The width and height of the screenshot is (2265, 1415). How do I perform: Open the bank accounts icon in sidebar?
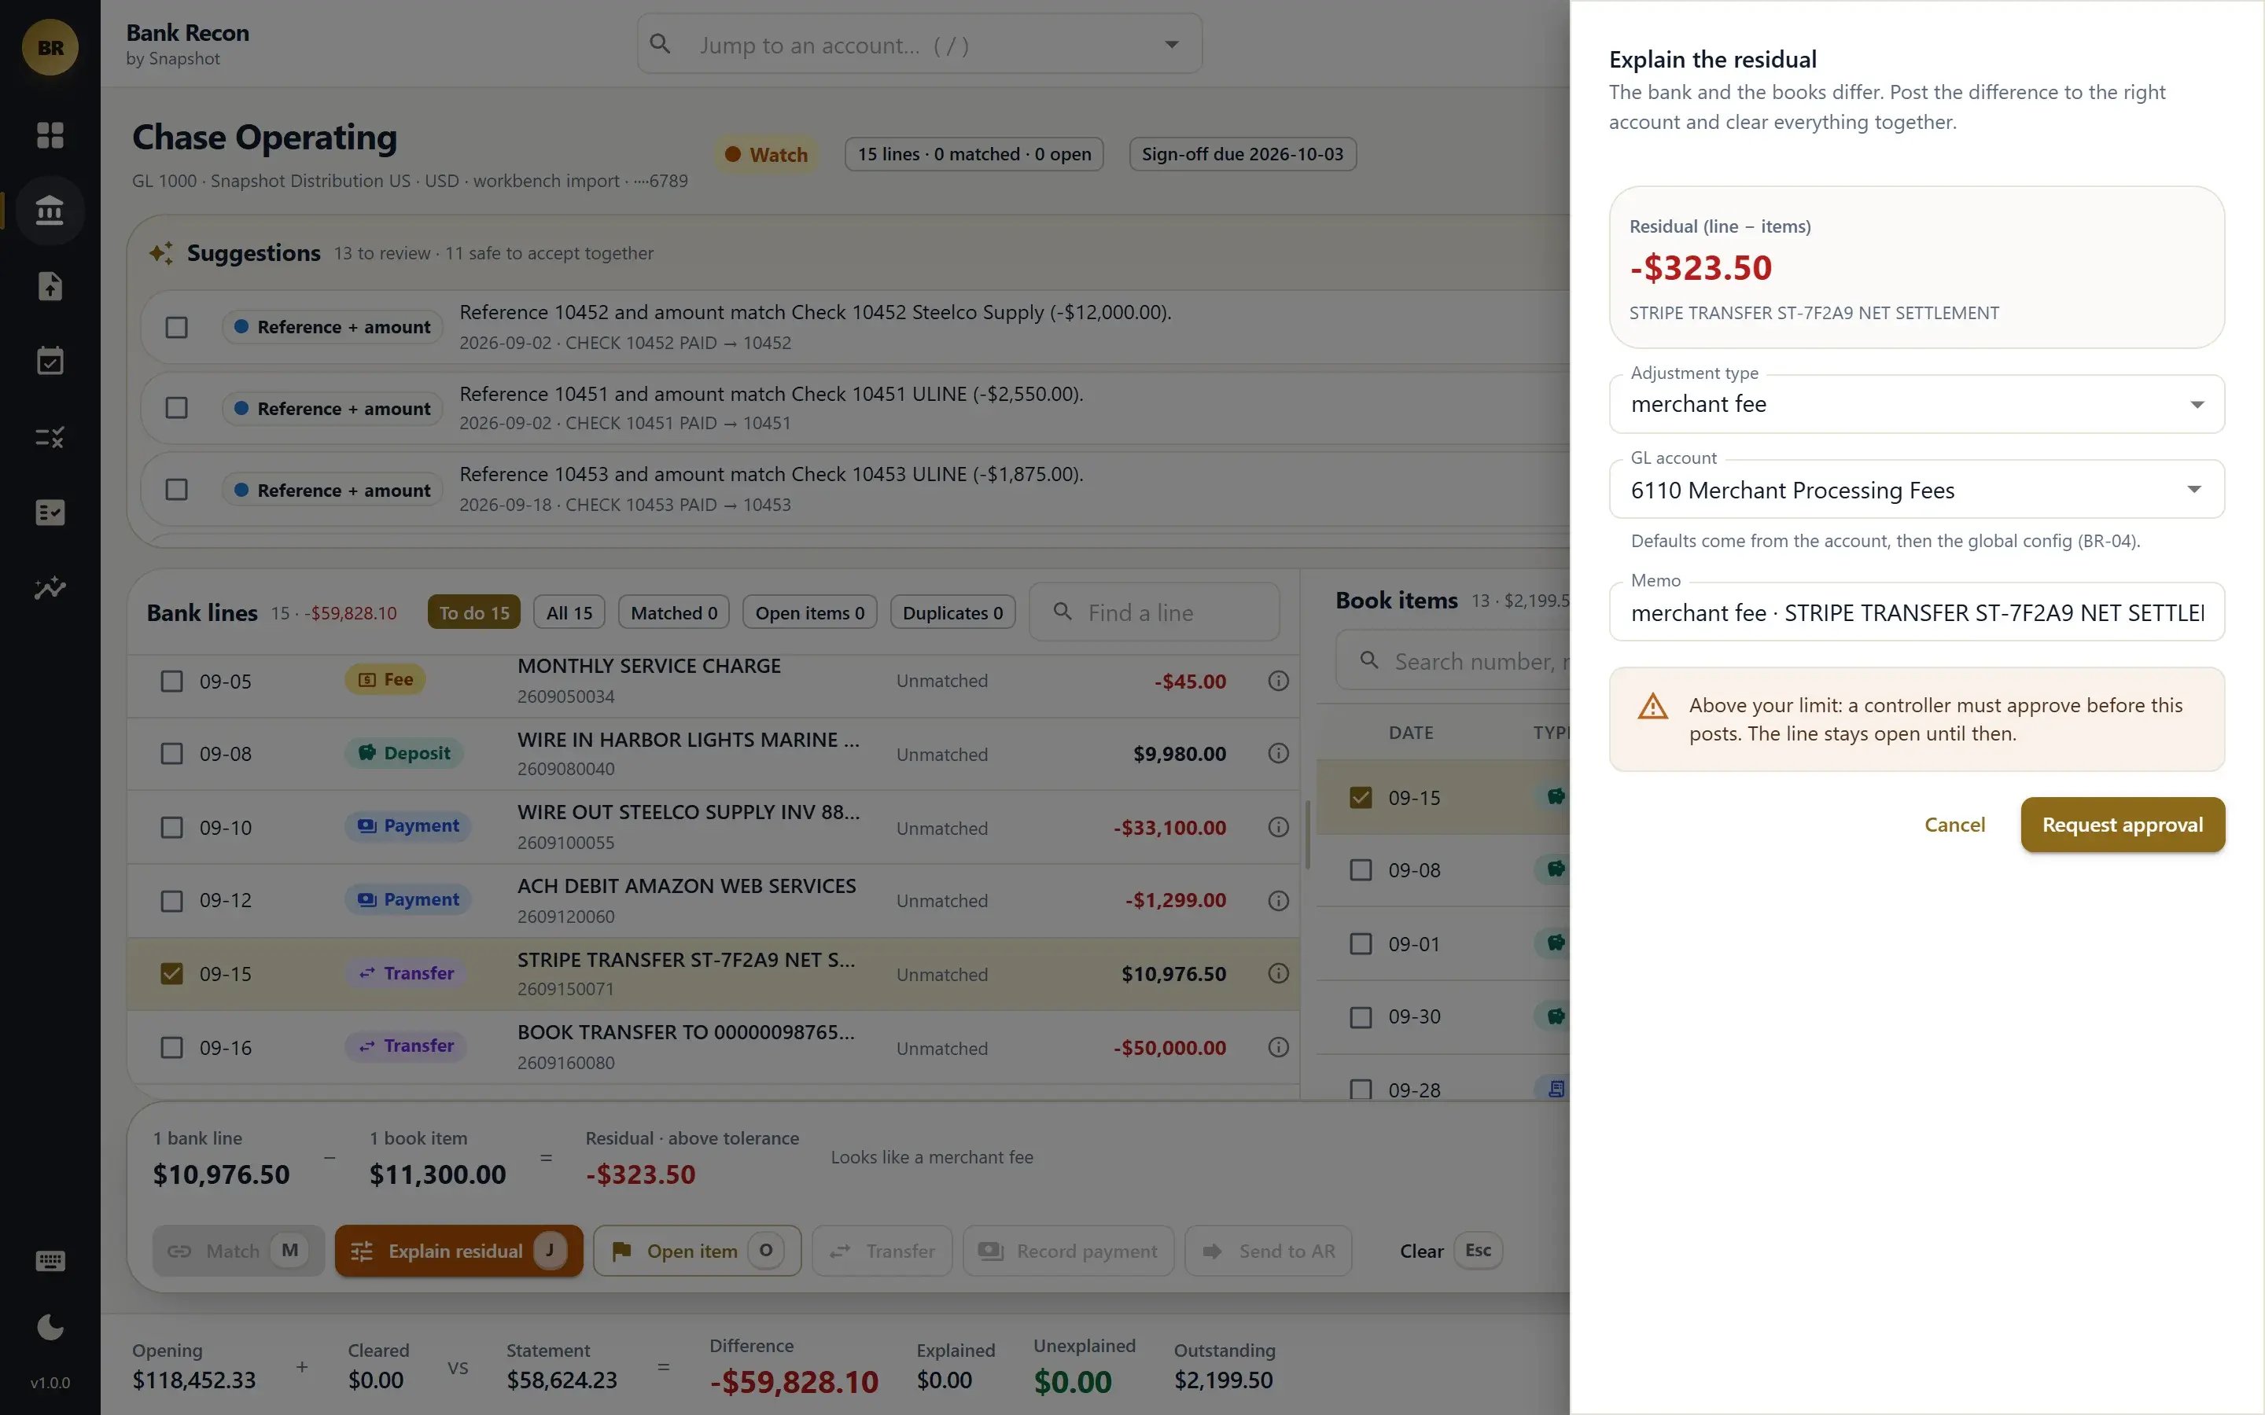coord(50,211)
